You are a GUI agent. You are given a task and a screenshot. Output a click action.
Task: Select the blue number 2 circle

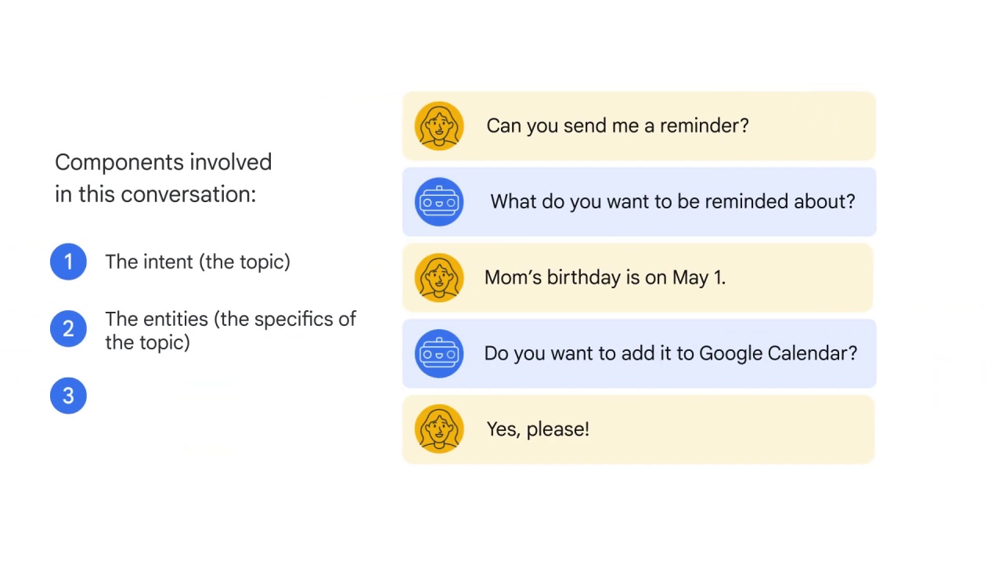pos(68,328)
